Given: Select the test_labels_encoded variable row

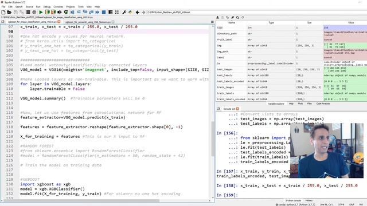Looking at the screenshot, I should [x=291, y=81].
